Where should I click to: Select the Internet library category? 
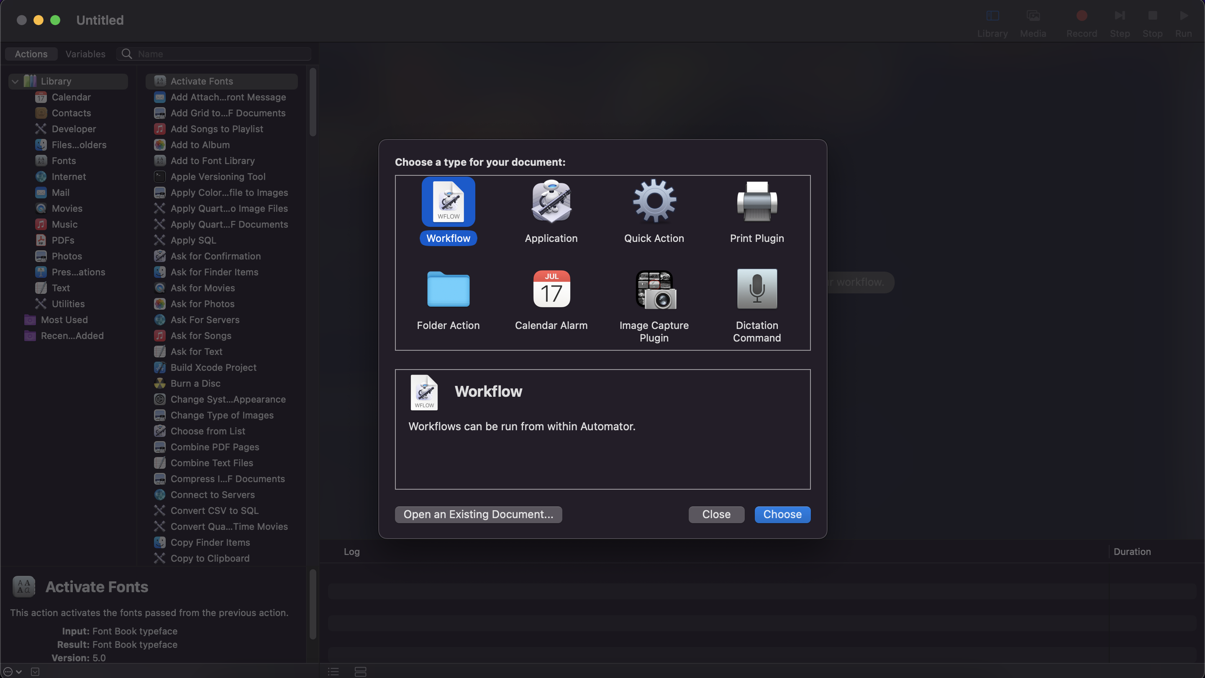[69, 177]
